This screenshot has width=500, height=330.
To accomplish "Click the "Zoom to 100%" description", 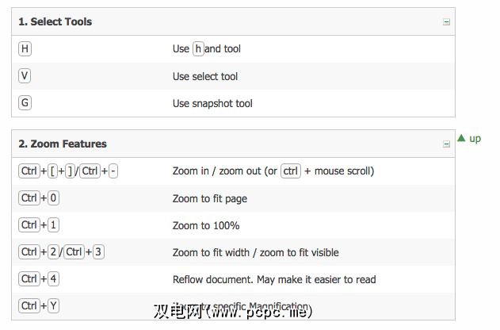I will [206, 225].
